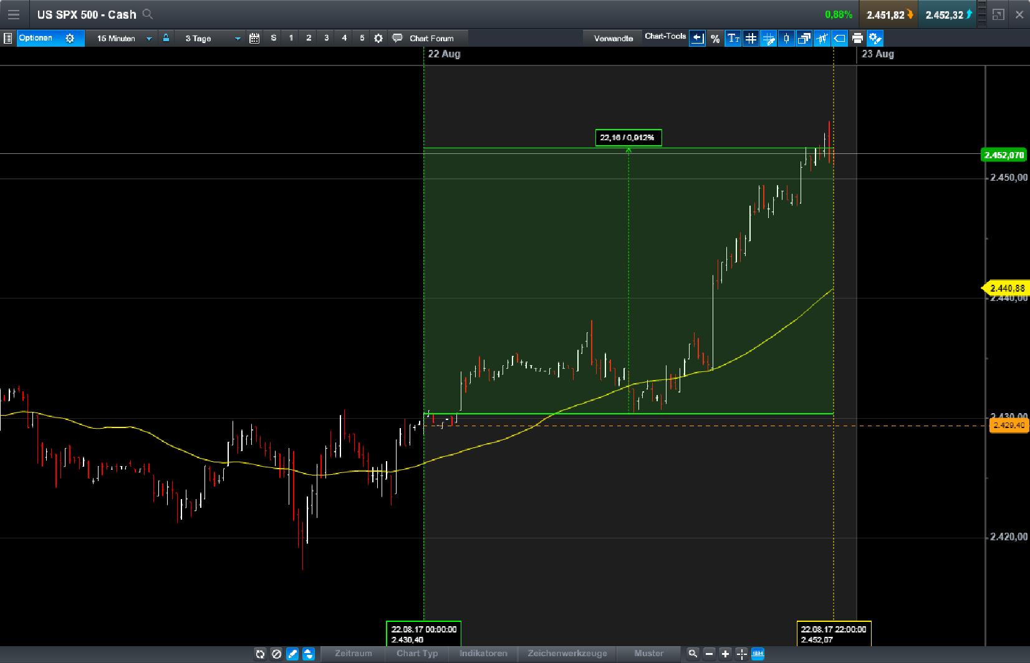
Task: Toggle price label tag tool
Action: (840, 39)
